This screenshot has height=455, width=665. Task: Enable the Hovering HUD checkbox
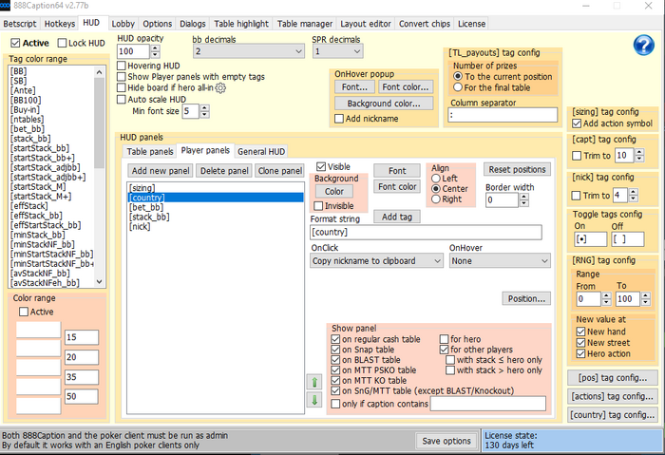coord(122,66)
